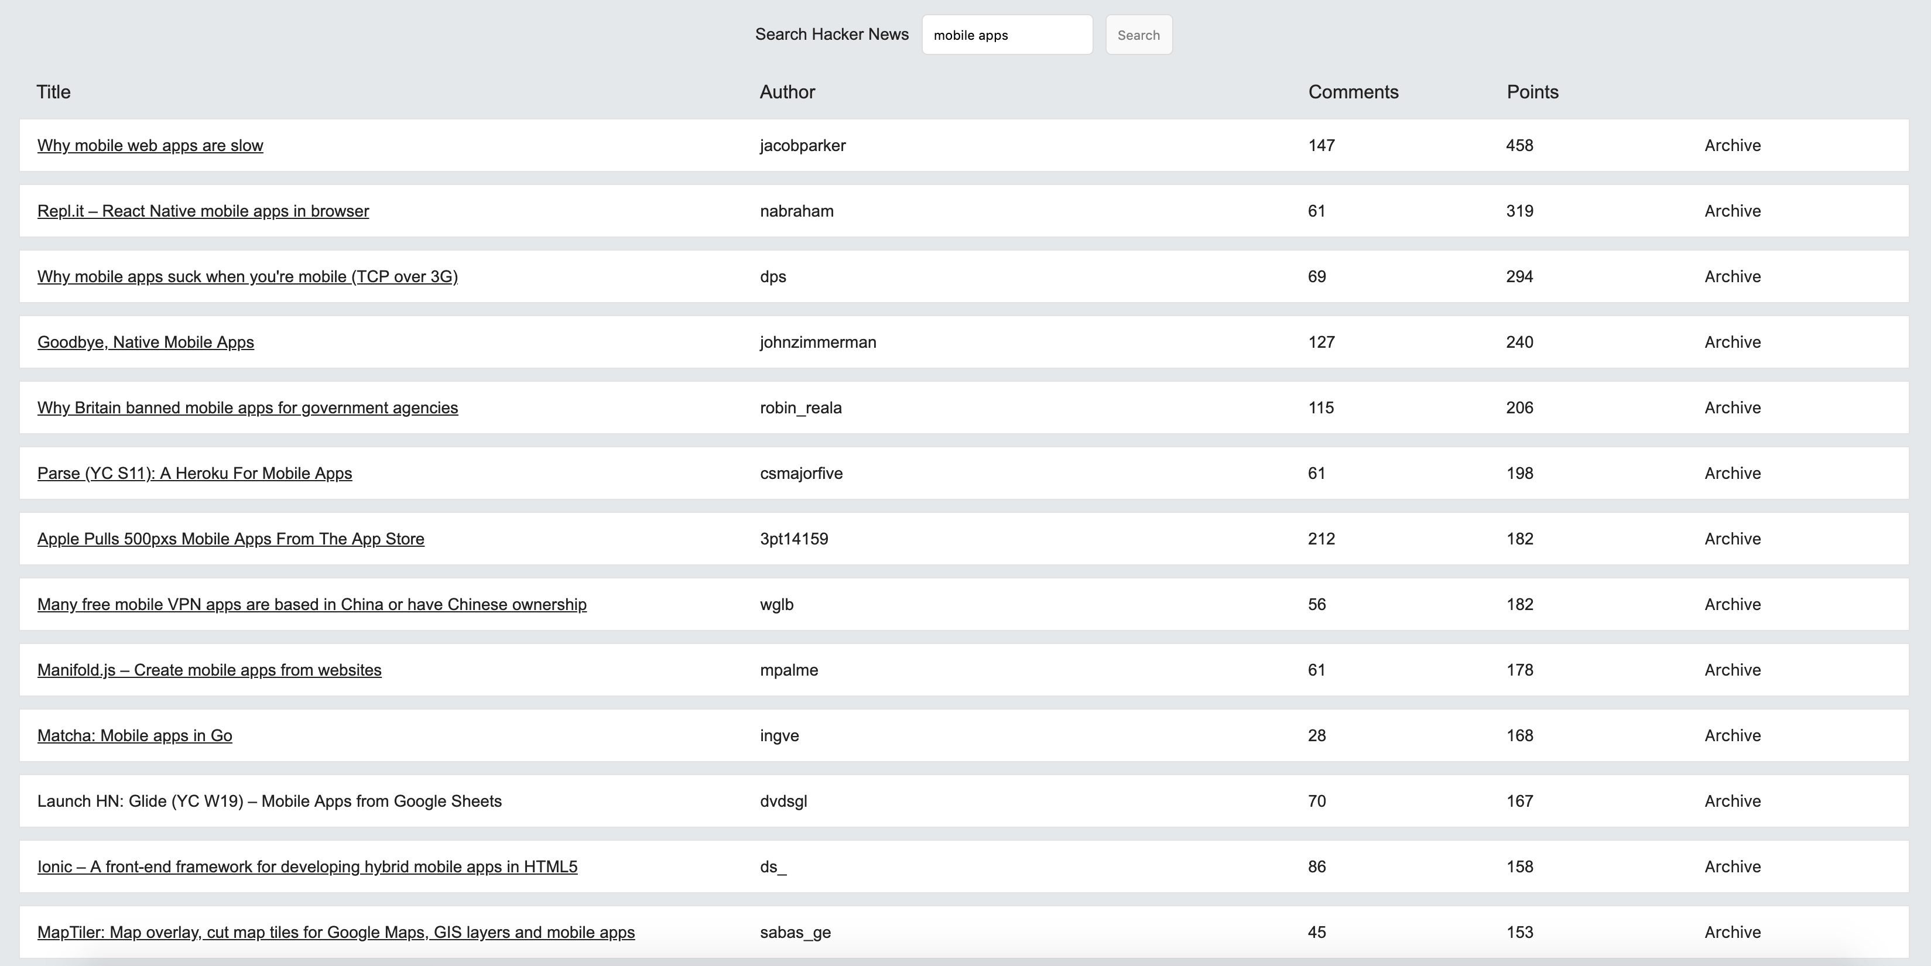This screenshot has width=1931, height=966.
Task: Click the Points column header
Action: click(1532, 92)
